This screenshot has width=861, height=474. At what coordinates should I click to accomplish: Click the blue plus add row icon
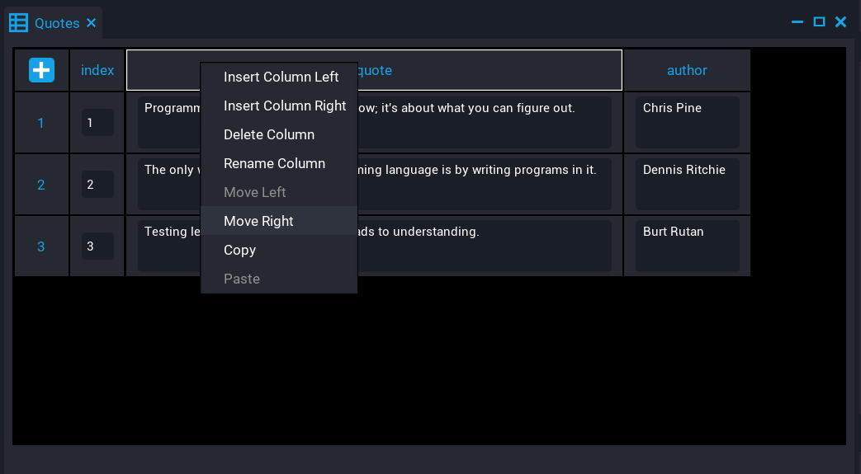[x=41, y=70]
